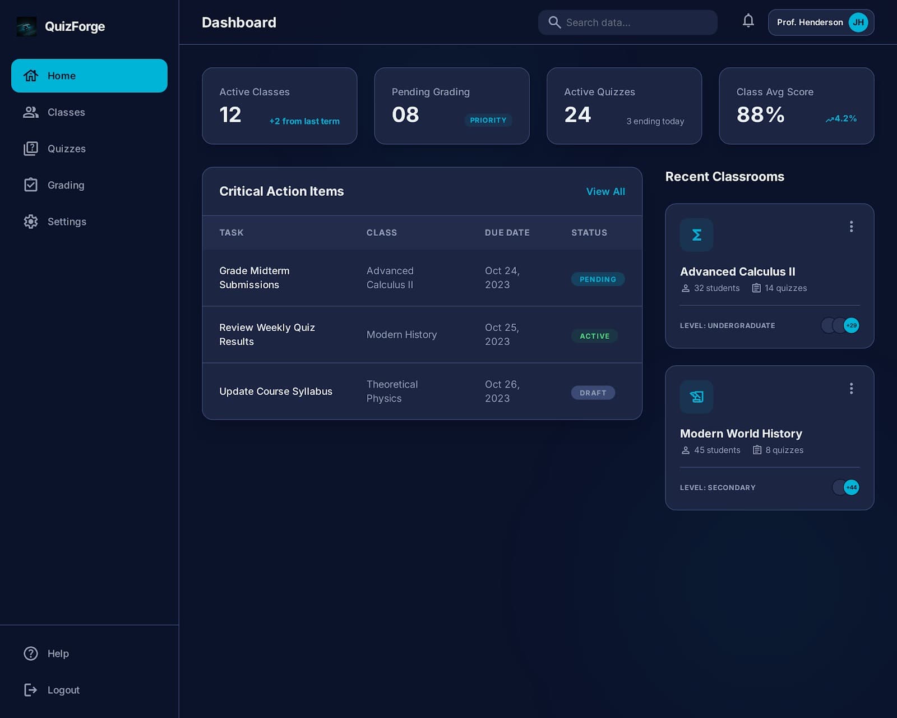The image size is (897, 718).
Task: Sort by the DUE DATE column header
Action: click(507, 233)
